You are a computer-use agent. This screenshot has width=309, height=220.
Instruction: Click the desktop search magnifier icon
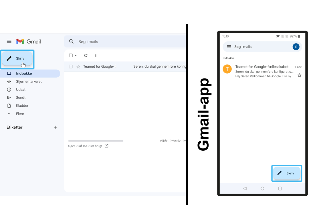71,42
